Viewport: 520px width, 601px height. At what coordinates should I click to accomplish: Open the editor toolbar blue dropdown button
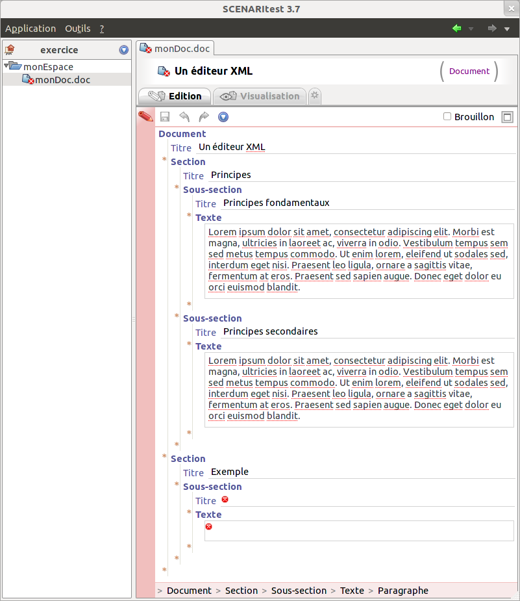223,117
